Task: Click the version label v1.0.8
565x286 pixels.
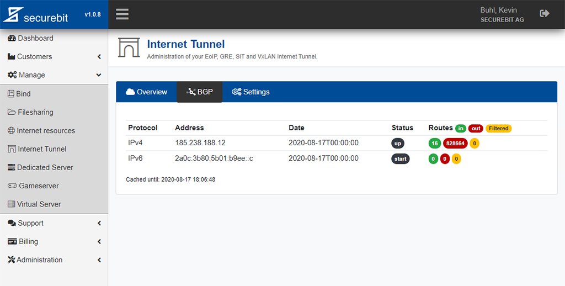Action: coord(93,14)
